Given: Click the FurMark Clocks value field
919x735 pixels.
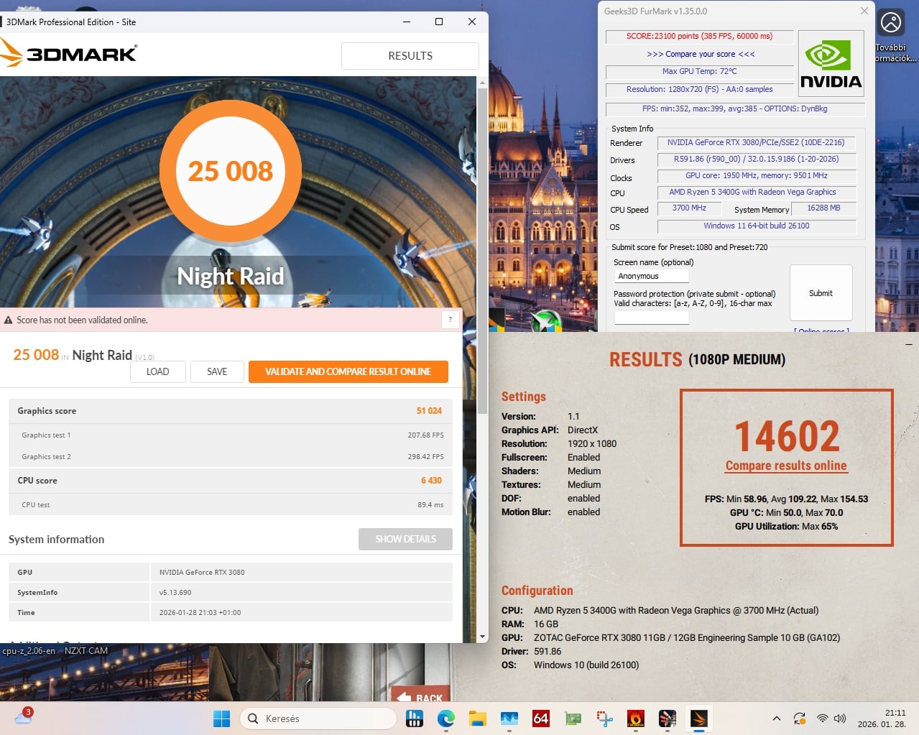Looking at the screenshot, I should pos(756,176).
